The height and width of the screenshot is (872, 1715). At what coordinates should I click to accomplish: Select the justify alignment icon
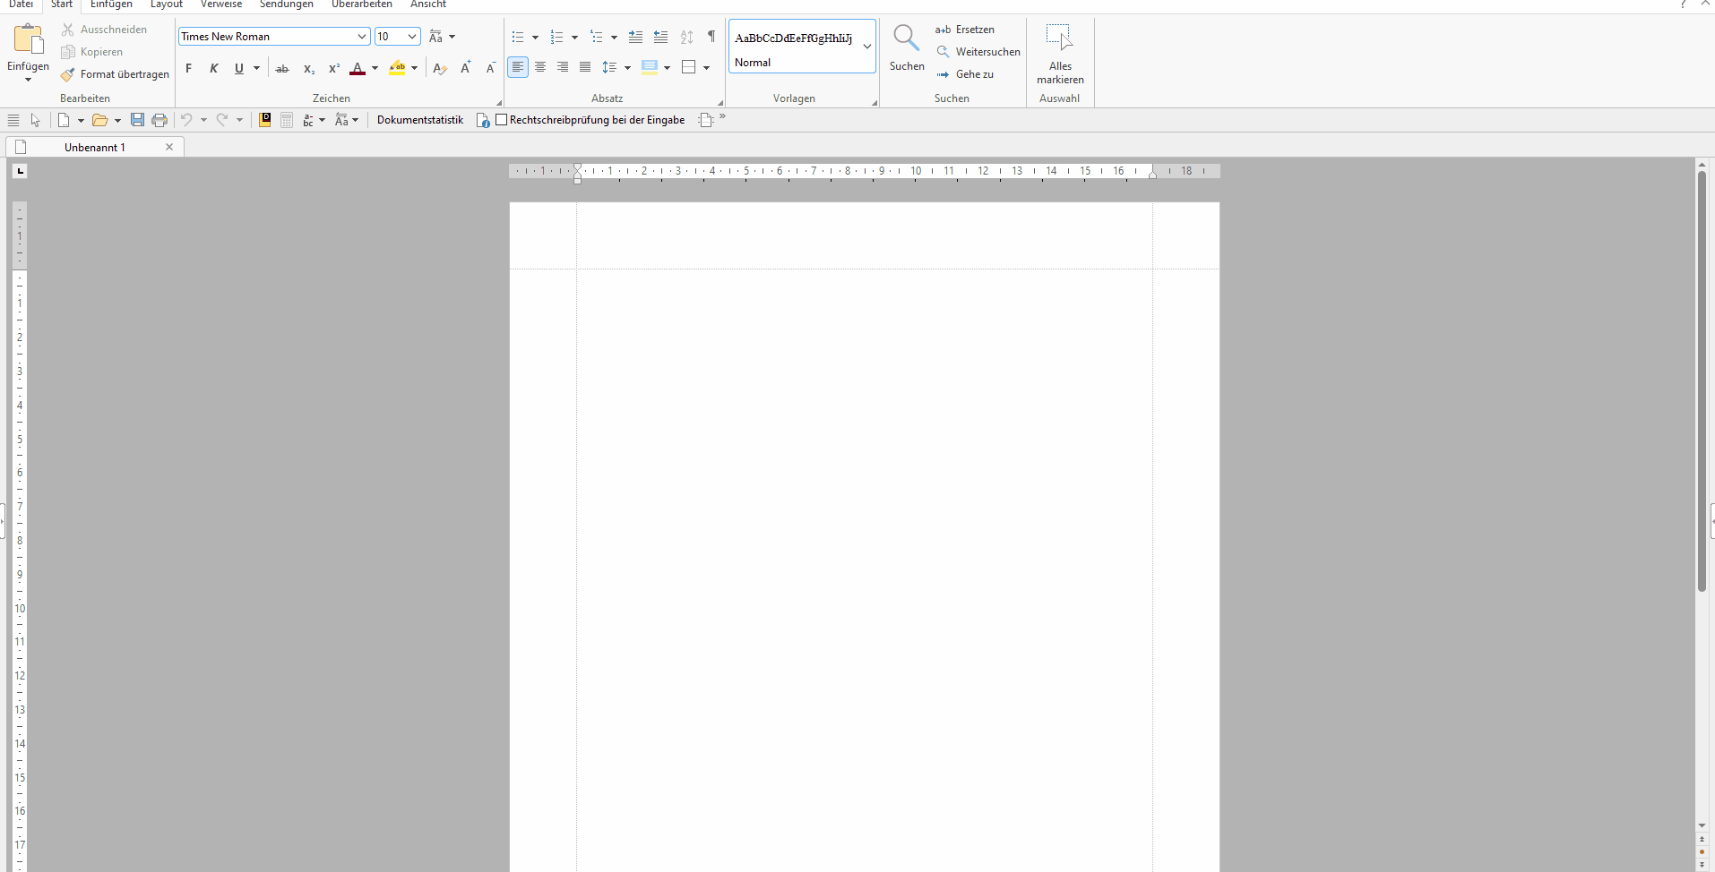(585, 67)
